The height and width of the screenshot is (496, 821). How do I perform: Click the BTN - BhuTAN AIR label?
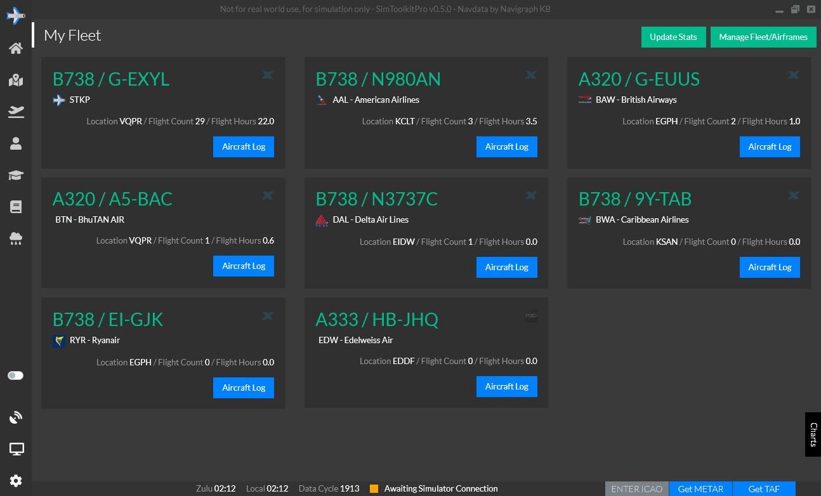point(90,219)
